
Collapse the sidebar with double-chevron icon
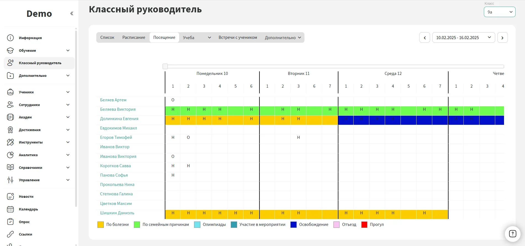coord(72,13)
